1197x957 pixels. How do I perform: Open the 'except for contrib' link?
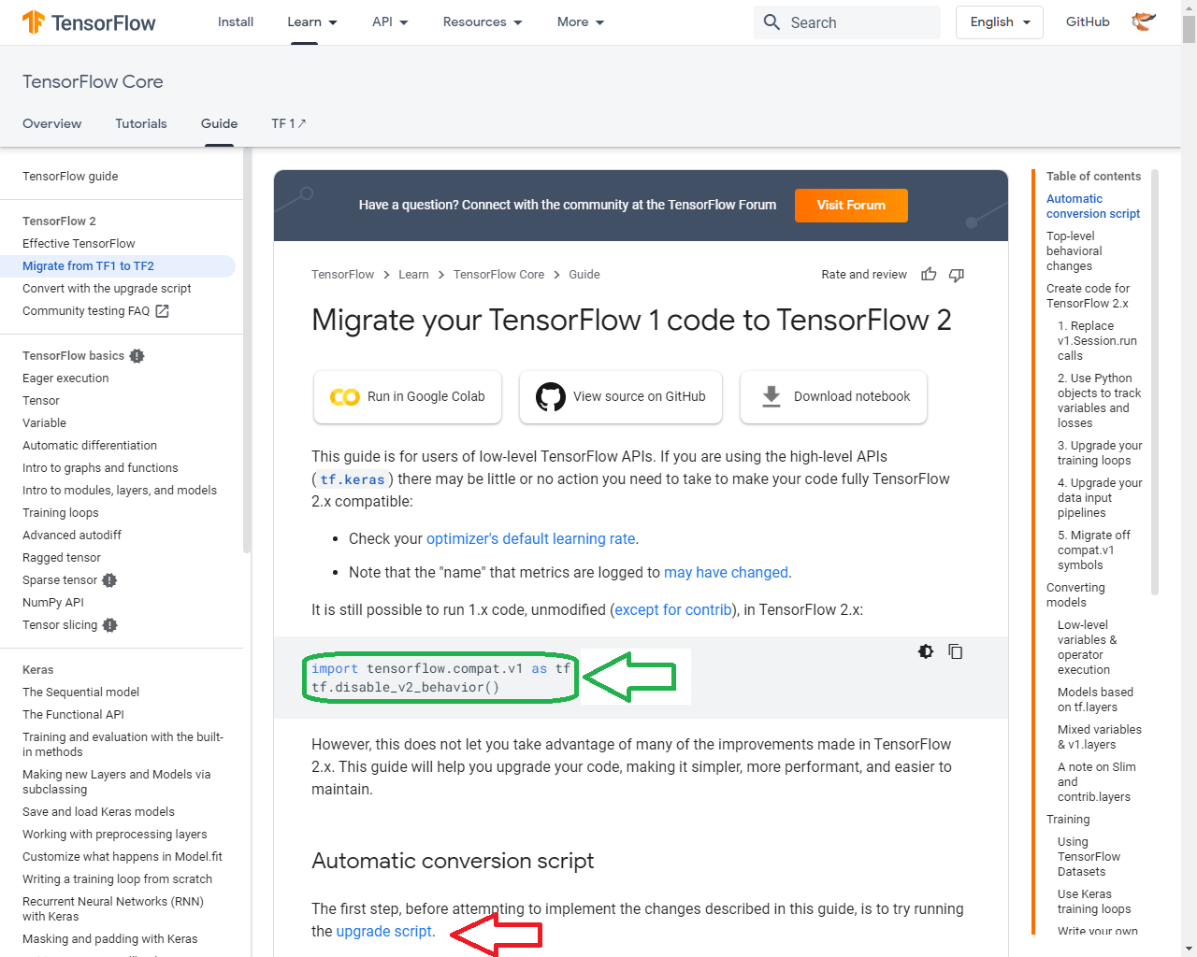click(x=673, y=610)
